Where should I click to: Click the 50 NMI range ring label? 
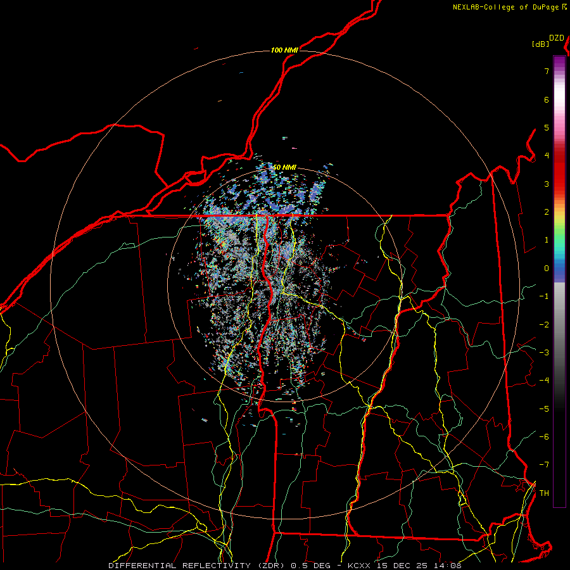(x=284, y=167)
